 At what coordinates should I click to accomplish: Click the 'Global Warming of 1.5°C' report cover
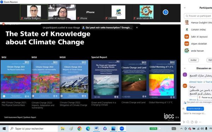pos(163,80)
